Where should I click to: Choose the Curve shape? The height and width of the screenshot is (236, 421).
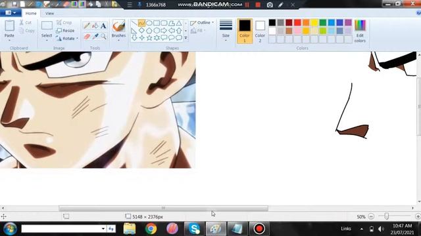[x=141, y=23]
